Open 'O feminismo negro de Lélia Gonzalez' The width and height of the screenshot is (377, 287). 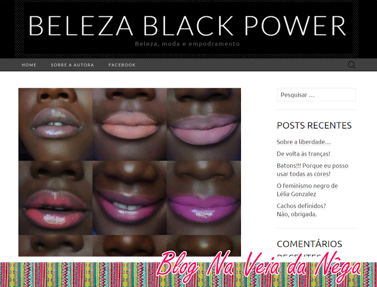tap(307, 190)
